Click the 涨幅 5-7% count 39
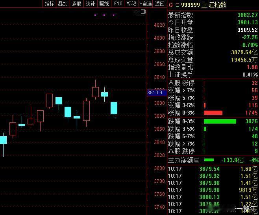 click(255, 98)
